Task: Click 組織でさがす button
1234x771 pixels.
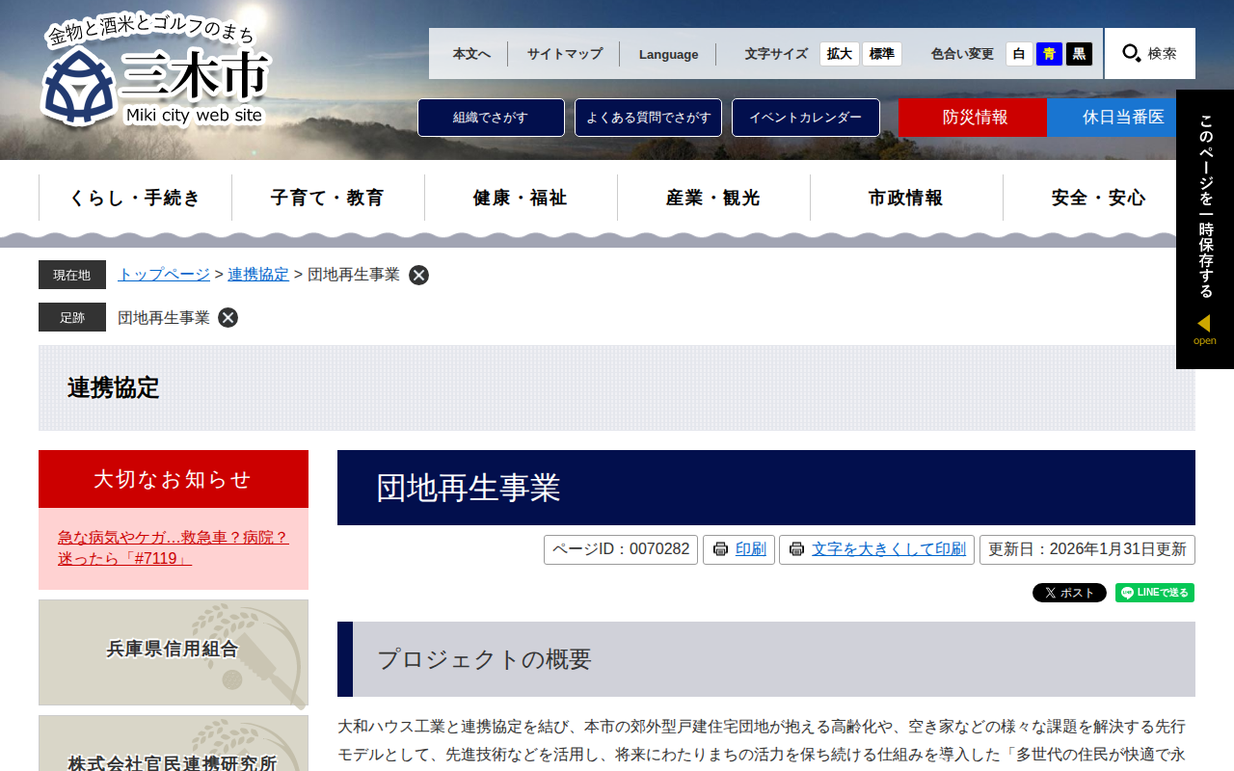Action: [491, 118]
